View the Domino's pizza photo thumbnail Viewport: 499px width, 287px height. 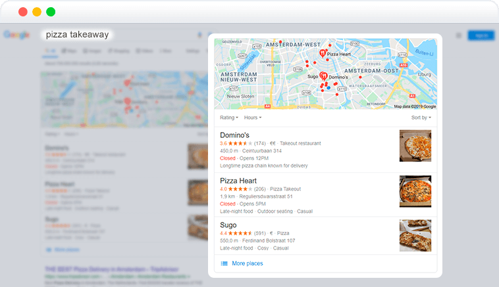tap(415, 146)
